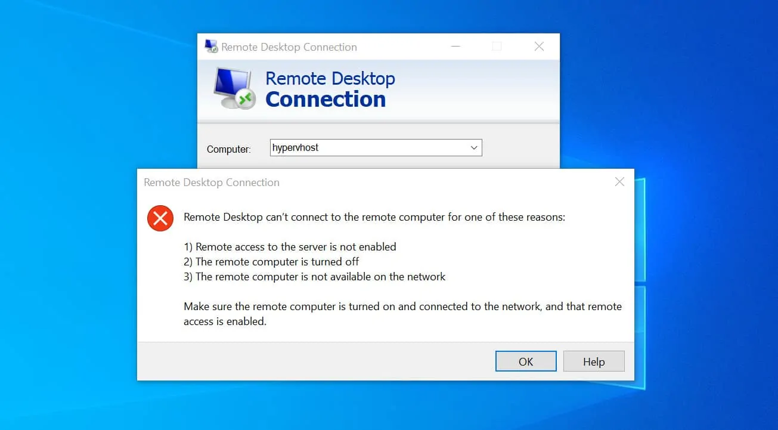Click the main window title bar caption

(x=289, y=47)
